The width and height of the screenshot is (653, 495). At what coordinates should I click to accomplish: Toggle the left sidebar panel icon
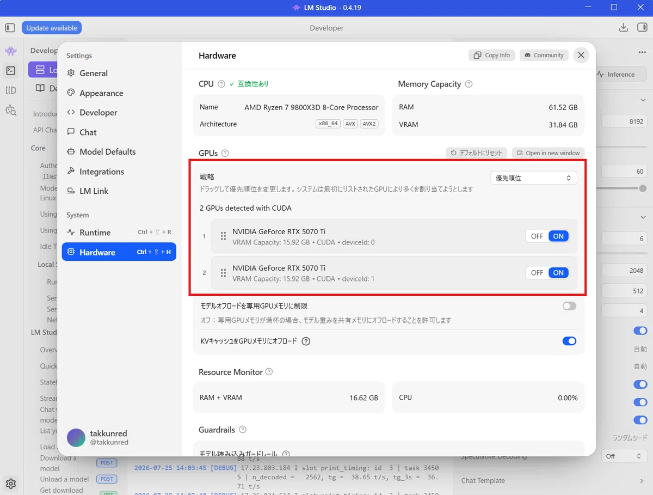(10, 28)
